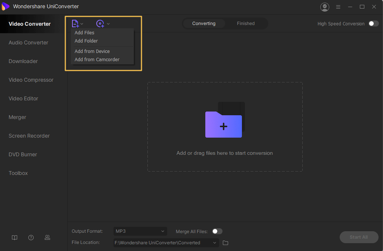Switch to the Finished tab
This screenshot has width=383, height=251.
tap(246, 23)
